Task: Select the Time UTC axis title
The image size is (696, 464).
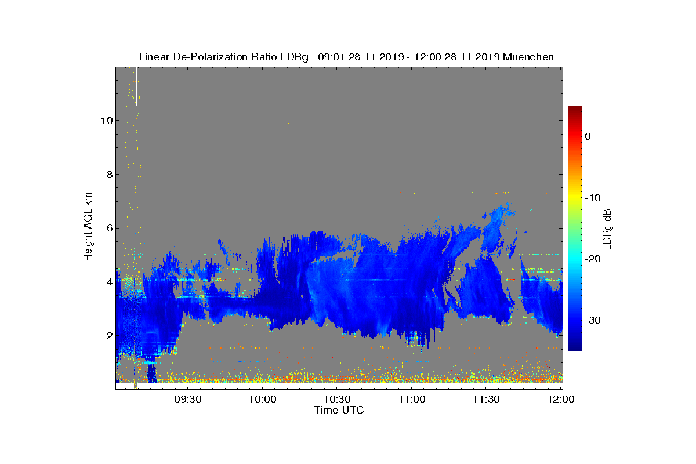Action: (x=339, y=410)
